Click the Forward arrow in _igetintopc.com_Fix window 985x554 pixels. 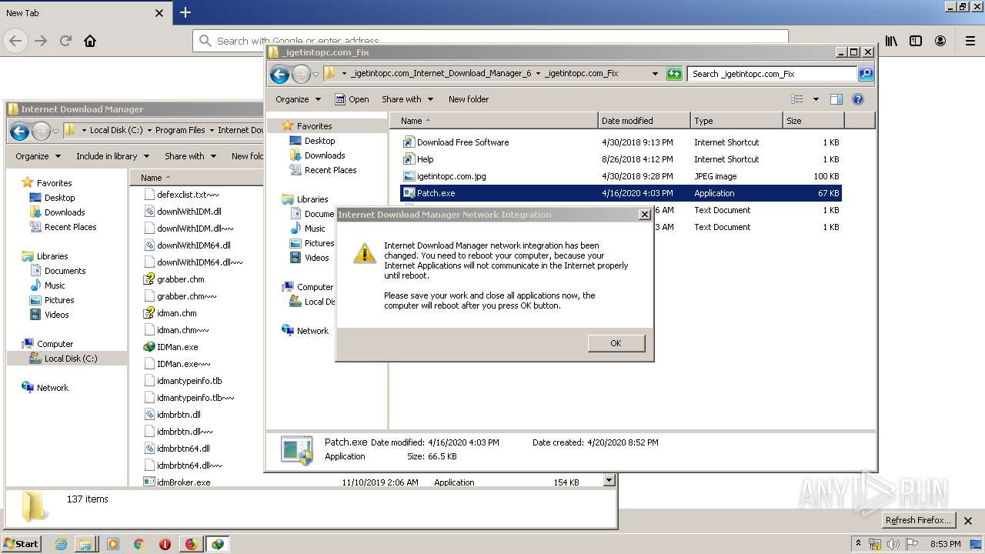[x=301, y=74]
